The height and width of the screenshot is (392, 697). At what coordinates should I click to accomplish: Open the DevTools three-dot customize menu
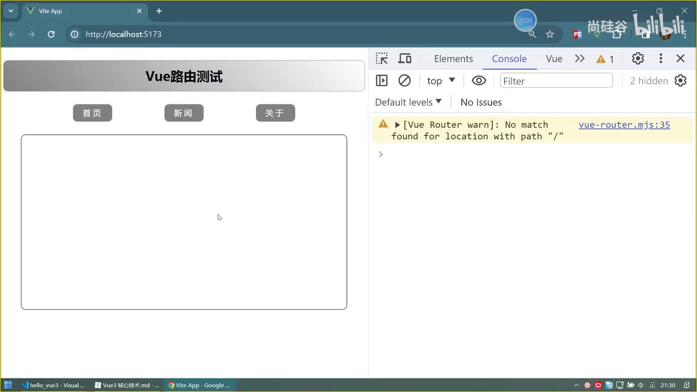pyautogui.click(x=661, y=59)
